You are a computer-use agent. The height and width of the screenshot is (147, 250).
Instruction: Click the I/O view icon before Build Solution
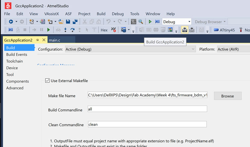click(170, 30)
